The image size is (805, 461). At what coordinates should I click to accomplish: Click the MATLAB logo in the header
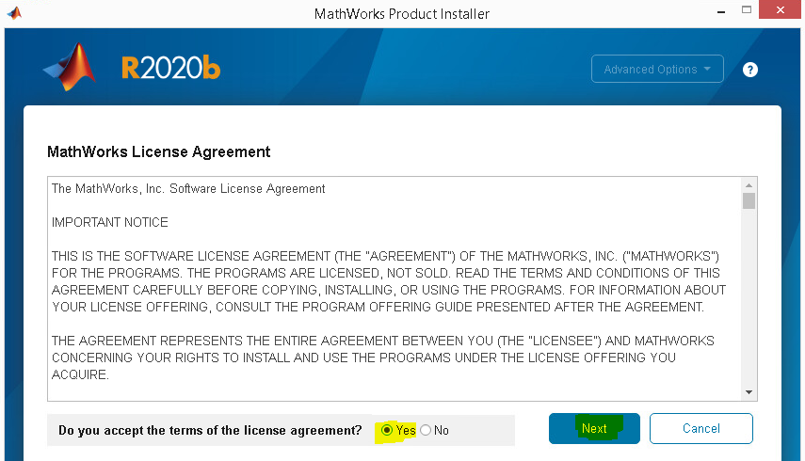[x=70, y=67]
